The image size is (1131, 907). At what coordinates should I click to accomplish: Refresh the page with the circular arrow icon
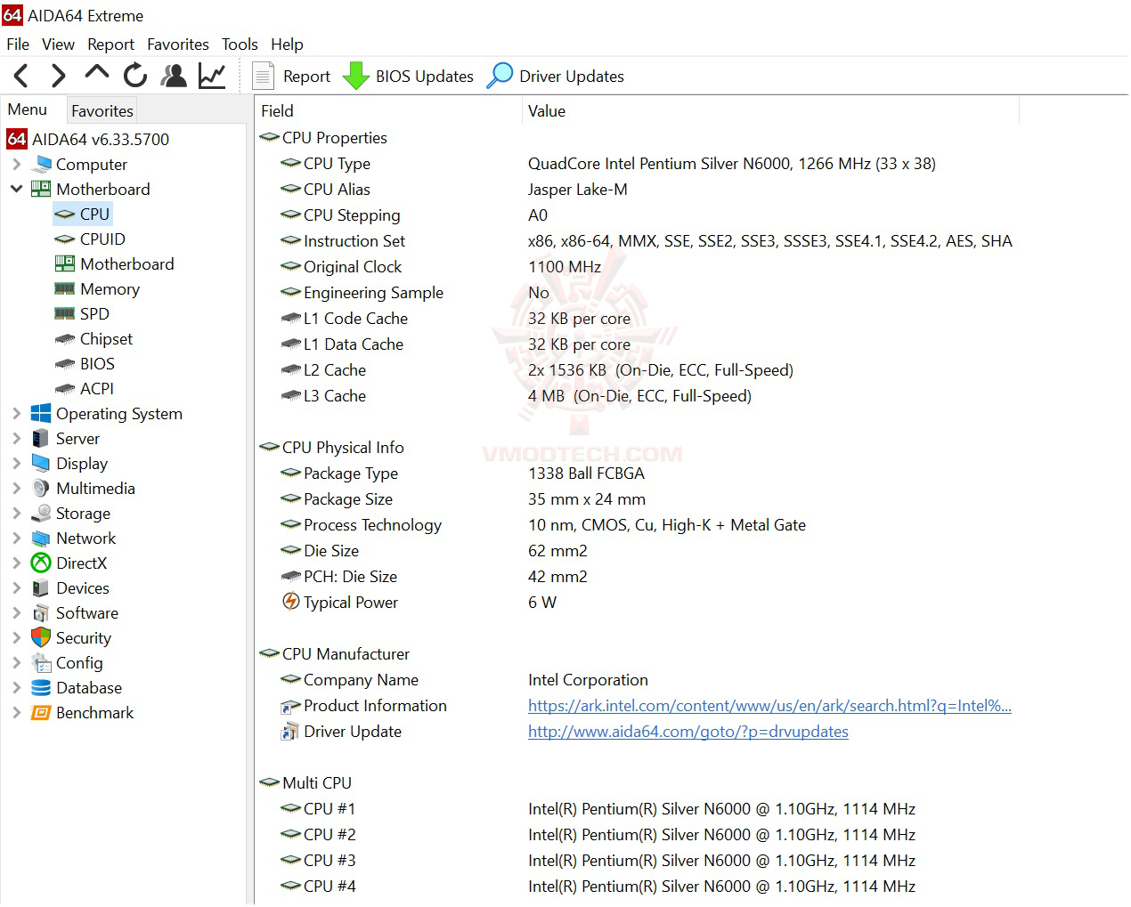coord(135,77)
